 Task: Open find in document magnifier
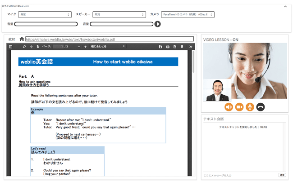point(24,47)
